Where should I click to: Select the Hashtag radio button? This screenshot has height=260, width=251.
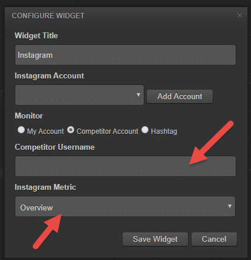145,130
